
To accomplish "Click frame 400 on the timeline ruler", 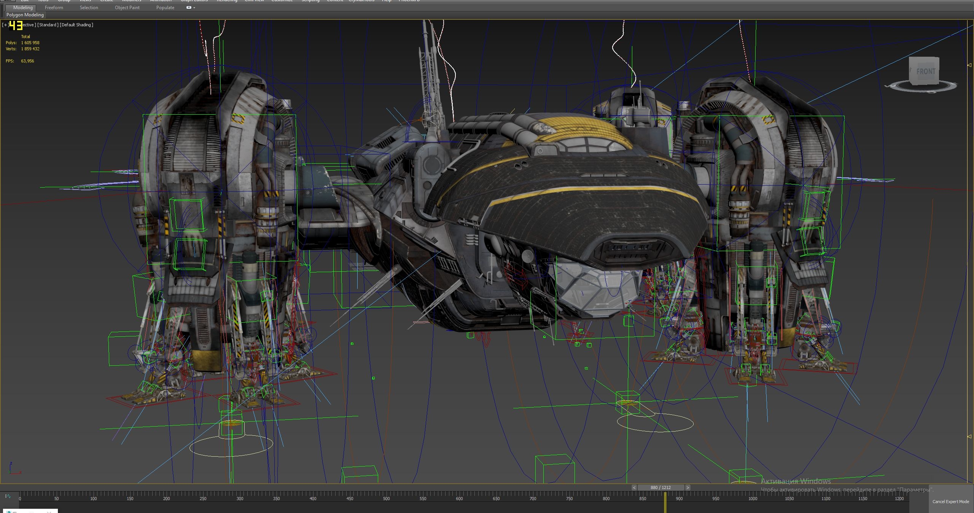I will coord(312,499).
